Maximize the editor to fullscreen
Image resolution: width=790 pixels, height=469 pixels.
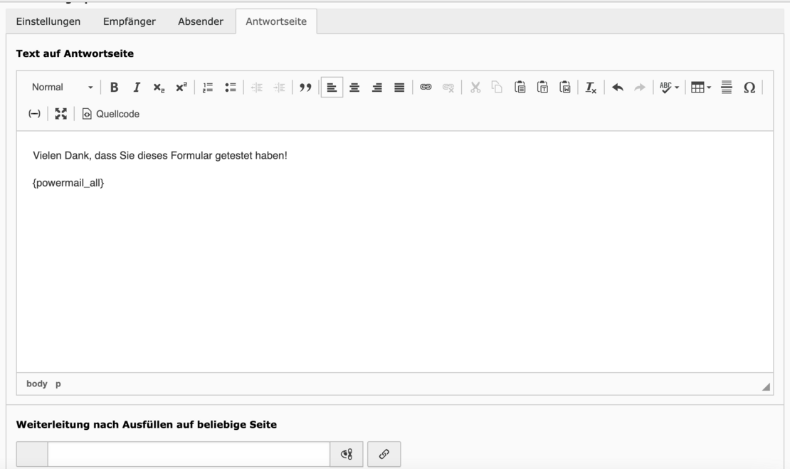(61, 114)
